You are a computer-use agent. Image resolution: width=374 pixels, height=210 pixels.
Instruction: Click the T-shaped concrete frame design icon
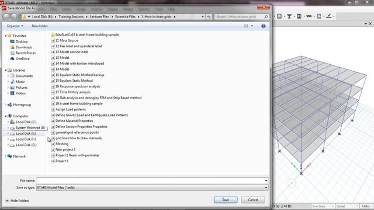tap(289, 16)
